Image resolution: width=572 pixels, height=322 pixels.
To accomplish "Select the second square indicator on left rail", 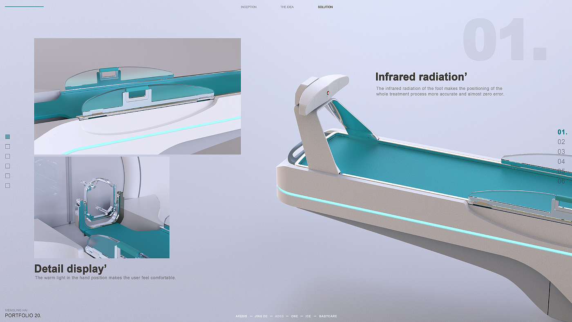I will click(7, 146).
